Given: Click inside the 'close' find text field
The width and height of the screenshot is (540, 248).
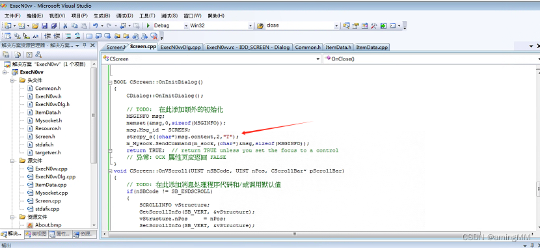Looking at the screenshot, I should (x=300, y=25).
